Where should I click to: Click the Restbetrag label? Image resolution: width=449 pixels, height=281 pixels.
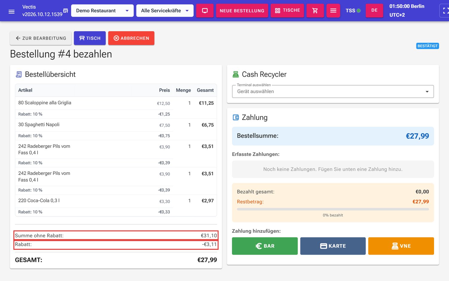[250, 202]
